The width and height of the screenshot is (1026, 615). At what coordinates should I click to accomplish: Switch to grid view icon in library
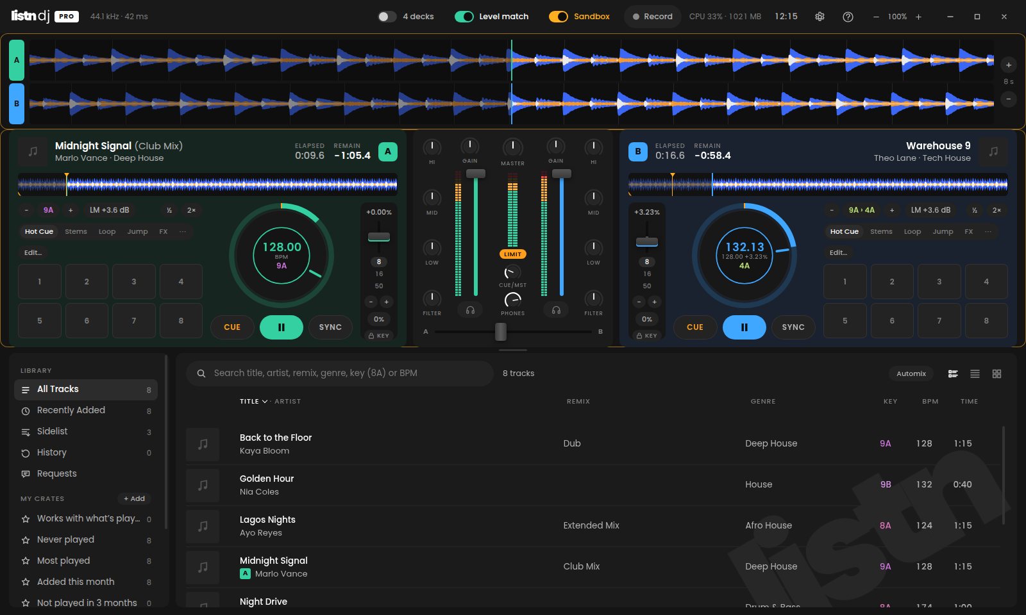tap(997, 373)
